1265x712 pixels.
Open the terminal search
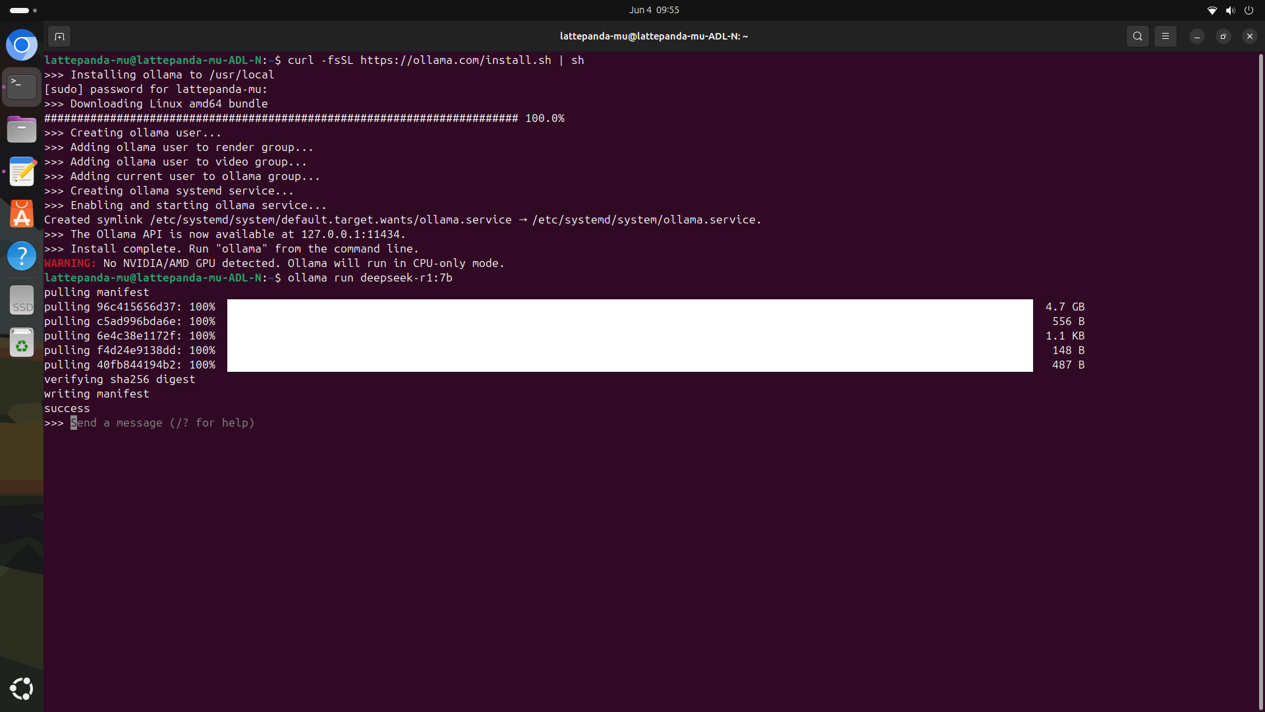point(1137,36)
